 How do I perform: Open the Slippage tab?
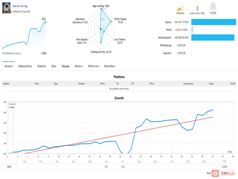[x=65, y=66]
